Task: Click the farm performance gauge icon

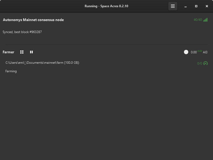Action: point(205,63)
